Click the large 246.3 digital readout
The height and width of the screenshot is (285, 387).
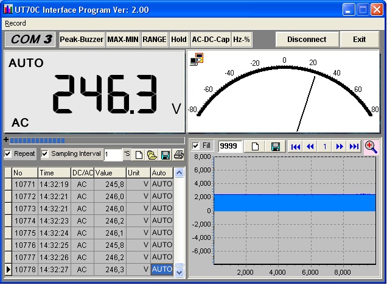pyautogui.click(x=105, y=94)
